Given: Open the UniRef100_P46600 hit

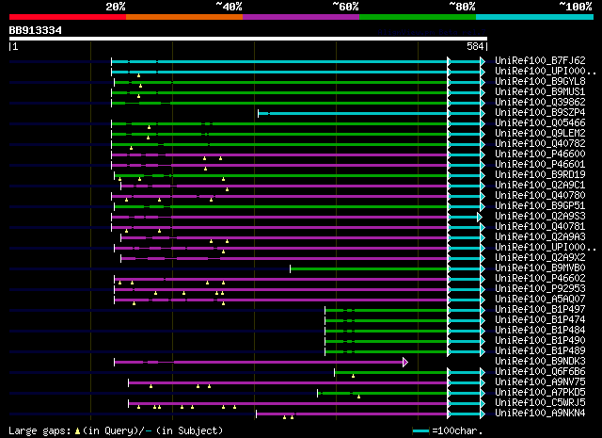Looking at the screenshot, I should pyautogui.click(x=540, y=154).
